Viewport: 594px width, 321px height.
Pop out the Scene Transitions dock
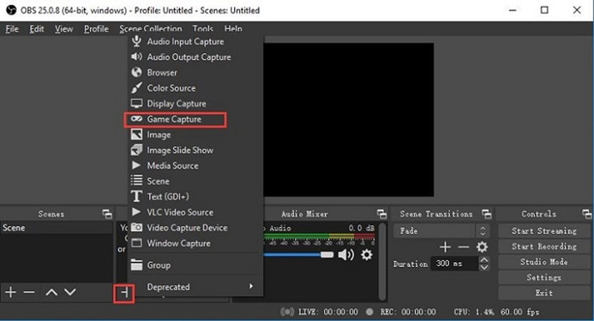point(486,214)
